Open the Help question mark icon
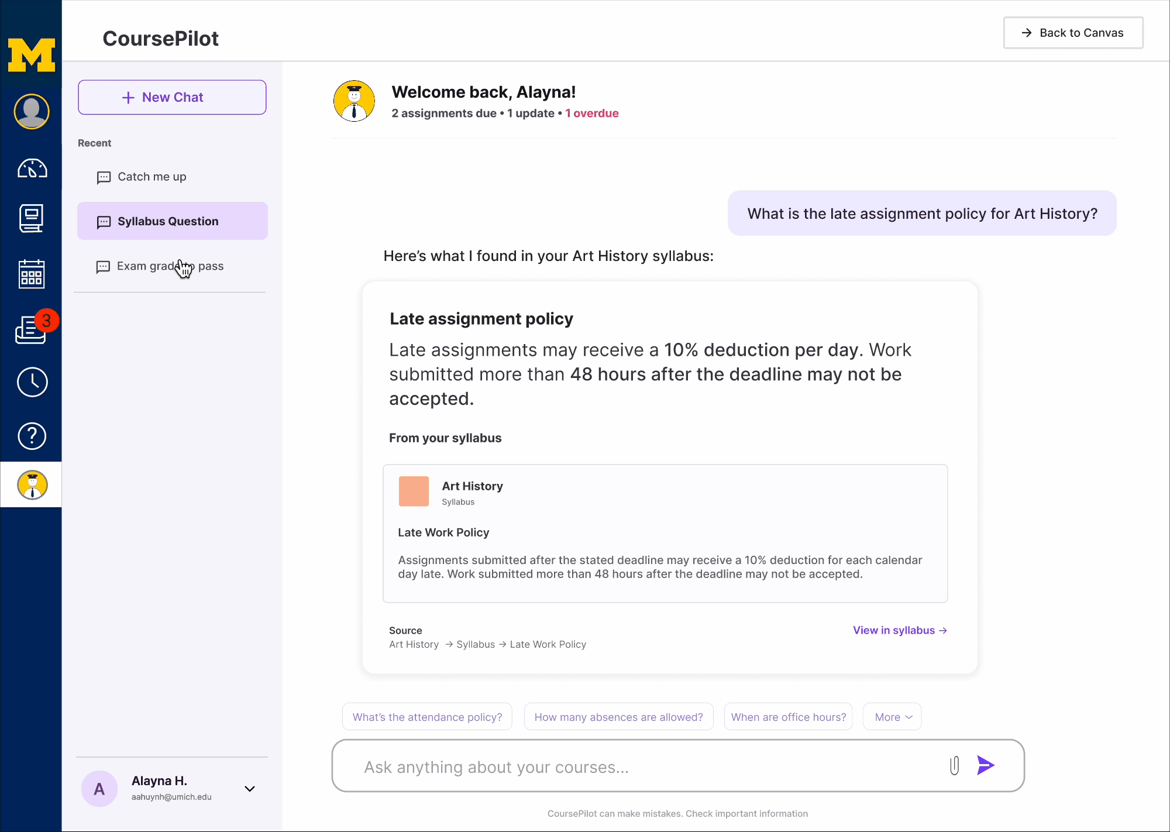1170x832 pixels. click(x=32, y=436)
